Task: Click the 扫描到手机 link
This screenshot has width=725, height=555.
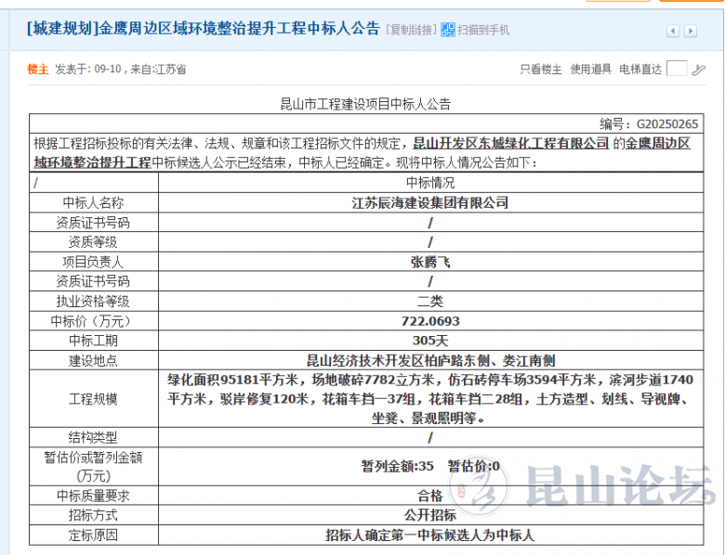Action: [x=482, y=31]
